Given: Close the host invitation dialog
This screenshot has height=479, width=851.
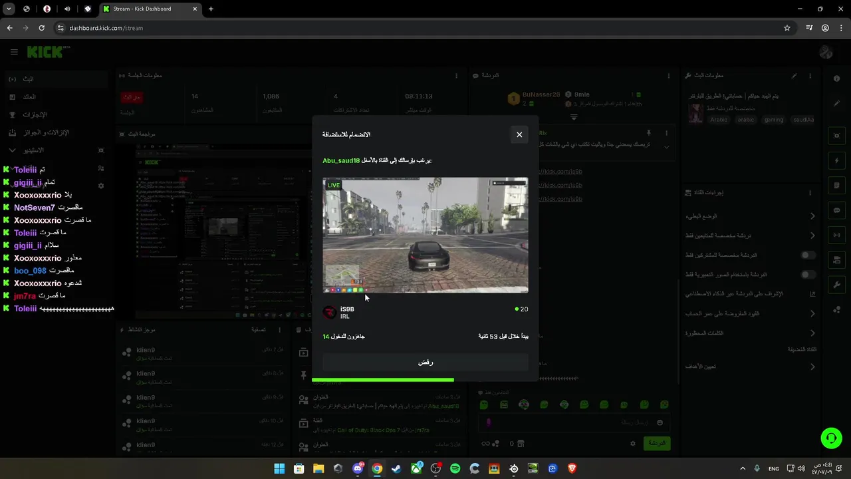Looking at the screenshot, I should [x=519, y=134].
